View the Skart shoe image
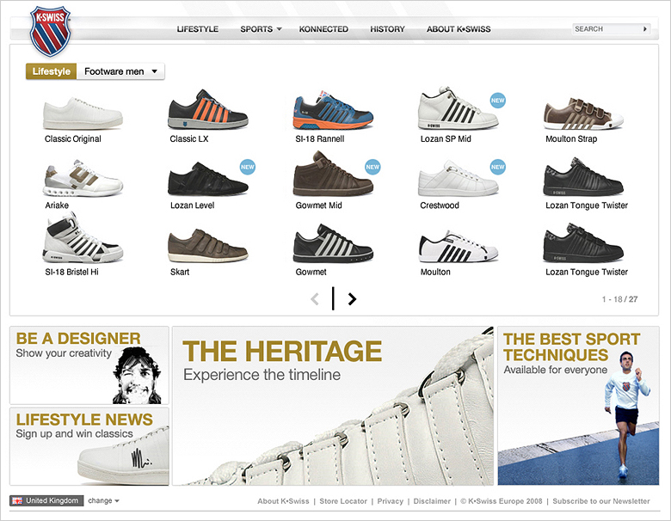Screen dimensions: 671x521 point(207,246)
